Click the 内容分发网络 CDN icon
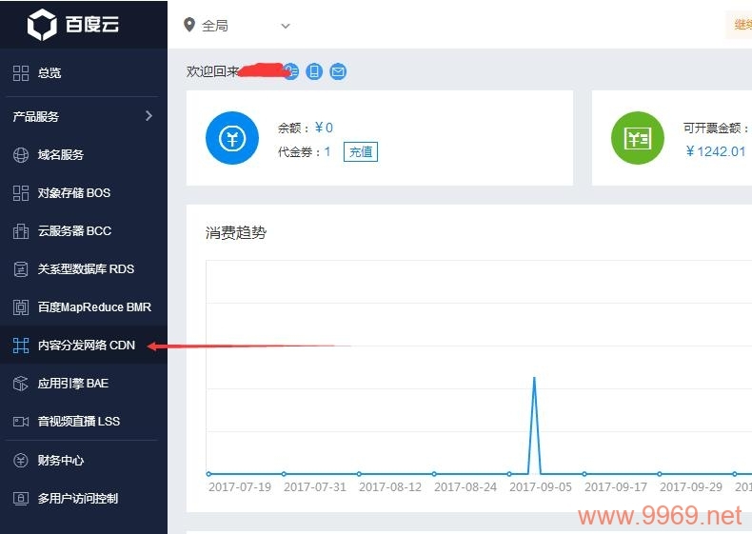 [21, 345]
